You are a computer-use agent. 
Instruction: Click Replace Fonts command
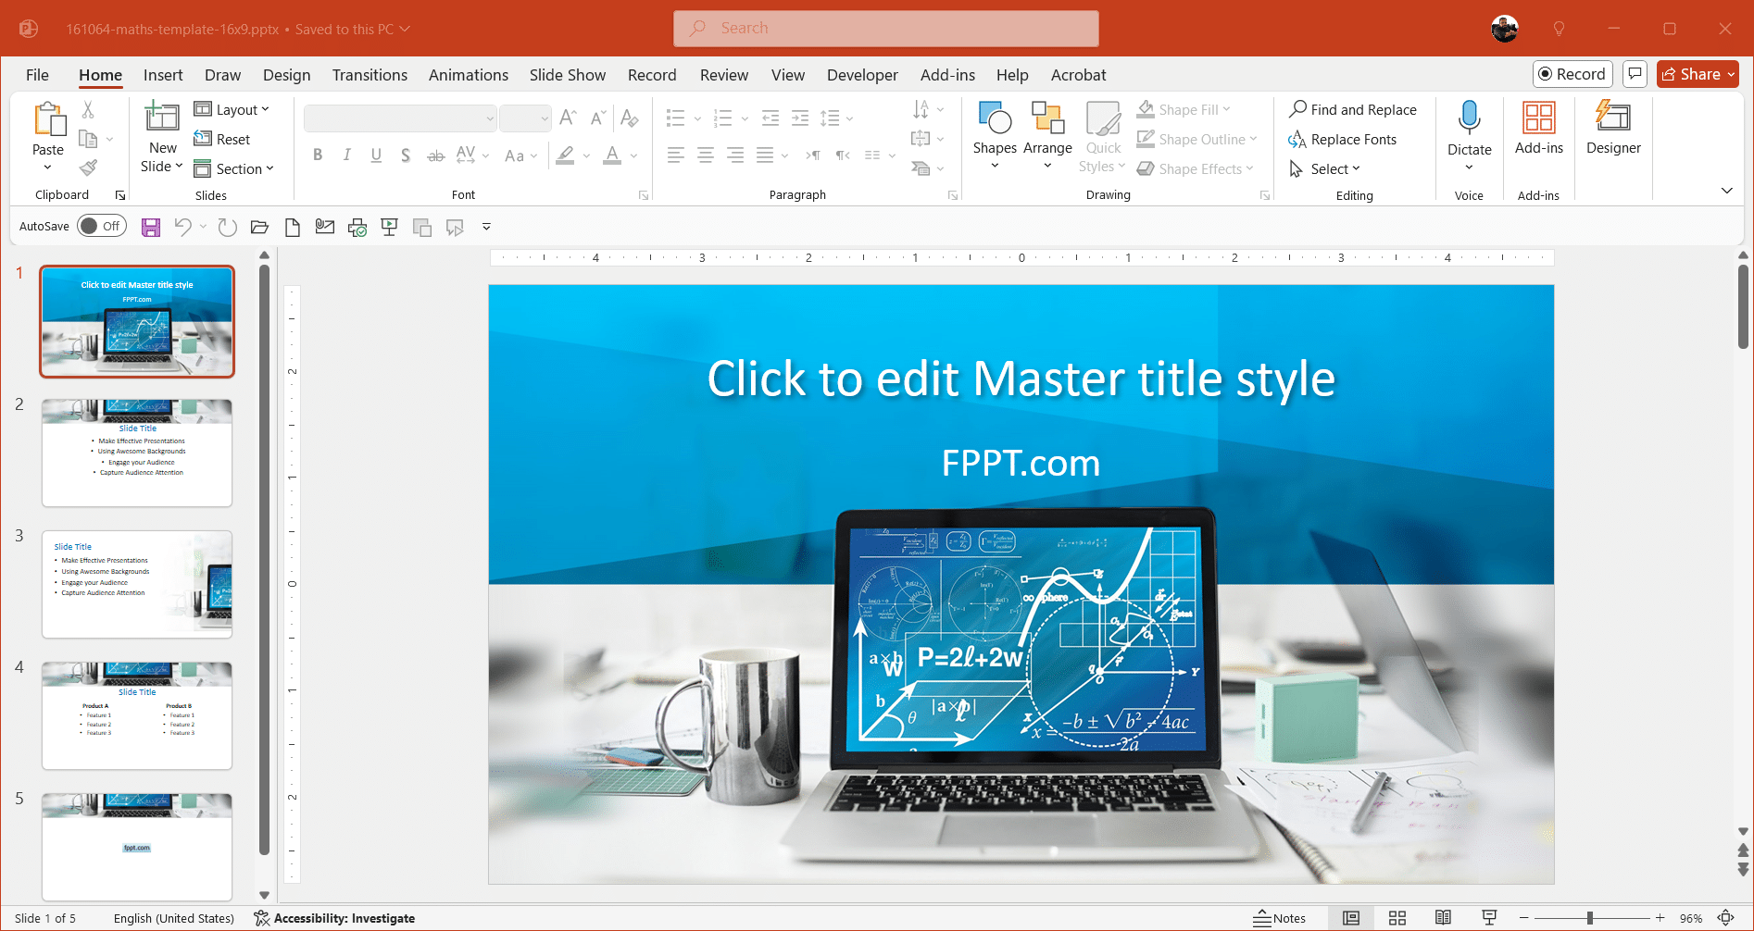coord(1343,139)
